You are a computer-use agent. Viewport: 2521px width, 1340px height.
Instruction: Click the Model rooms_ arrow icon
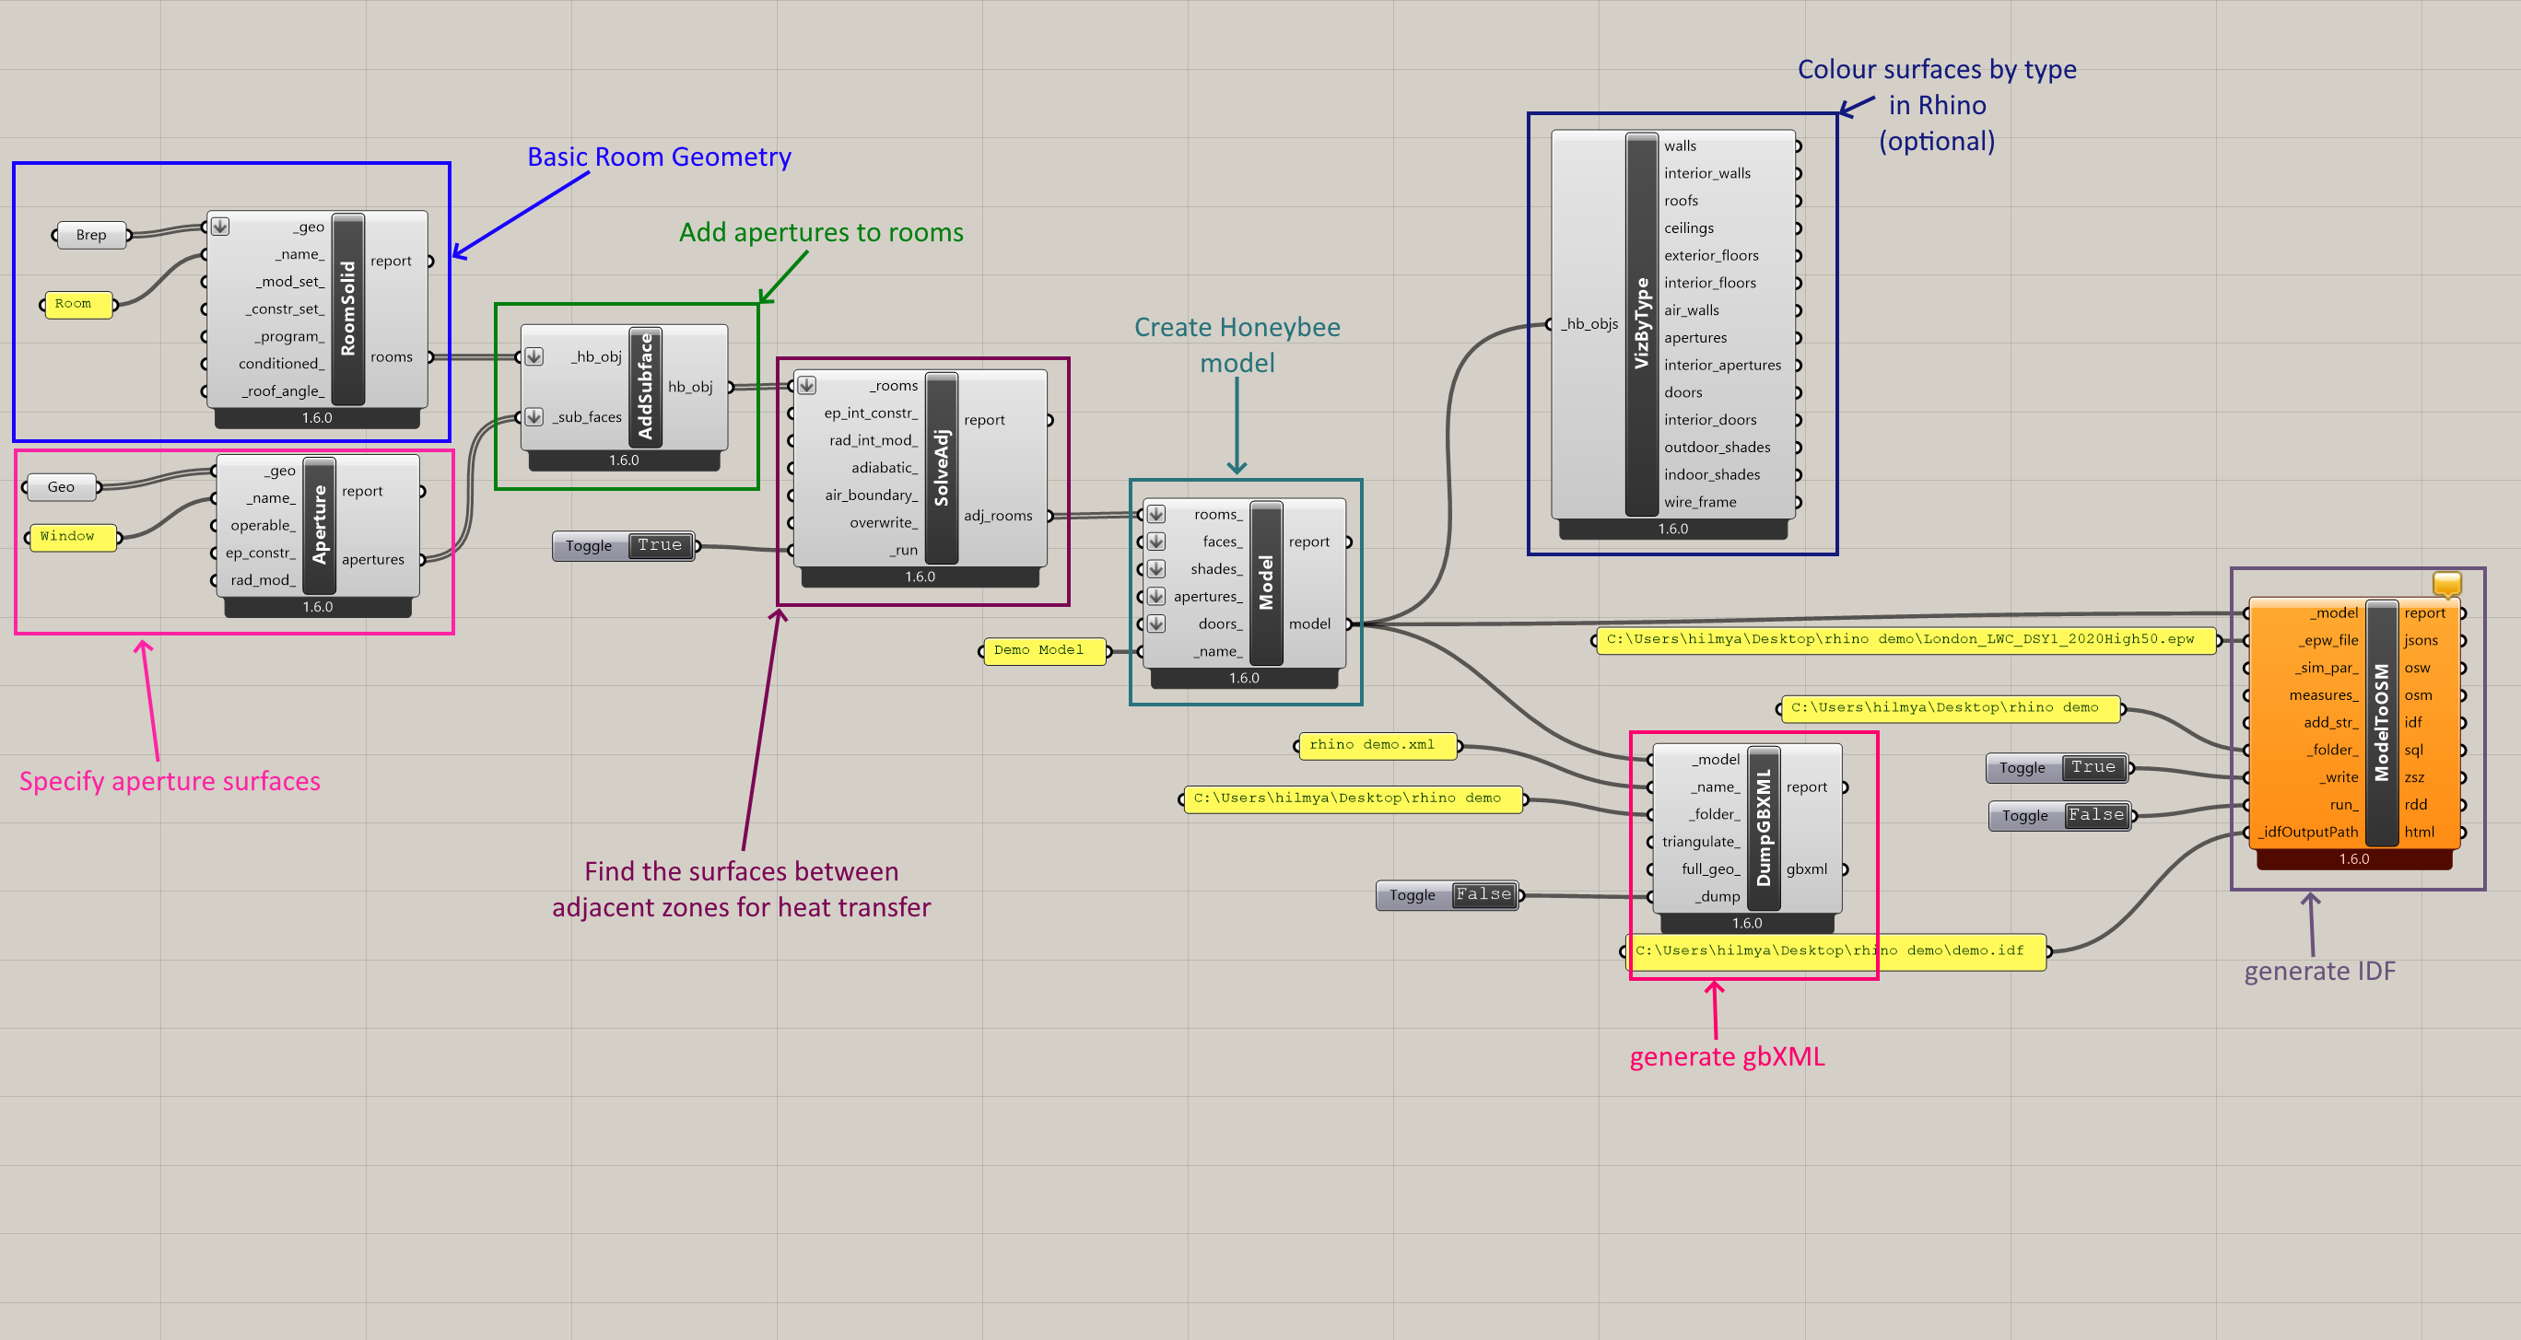[1155, 514]
